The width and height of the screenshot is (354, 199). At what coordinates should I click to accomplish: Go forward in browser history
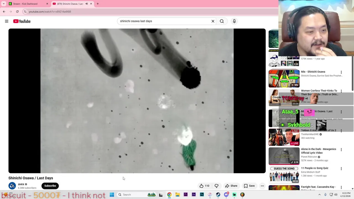pyautogui.click(x=11, y=12)
